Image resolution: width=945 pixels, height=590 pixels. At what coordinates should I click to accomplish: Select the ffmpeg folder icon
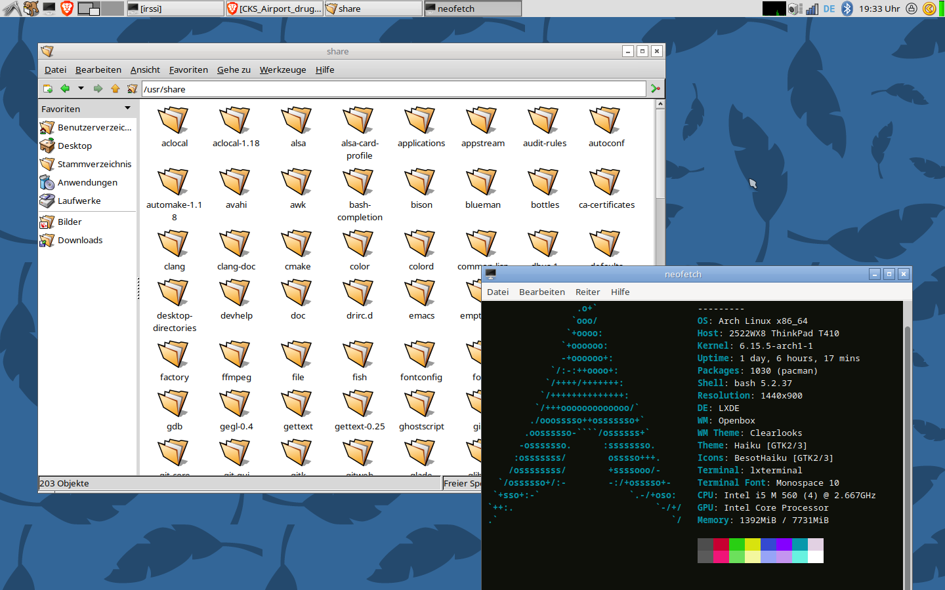(x=236, y=355)
